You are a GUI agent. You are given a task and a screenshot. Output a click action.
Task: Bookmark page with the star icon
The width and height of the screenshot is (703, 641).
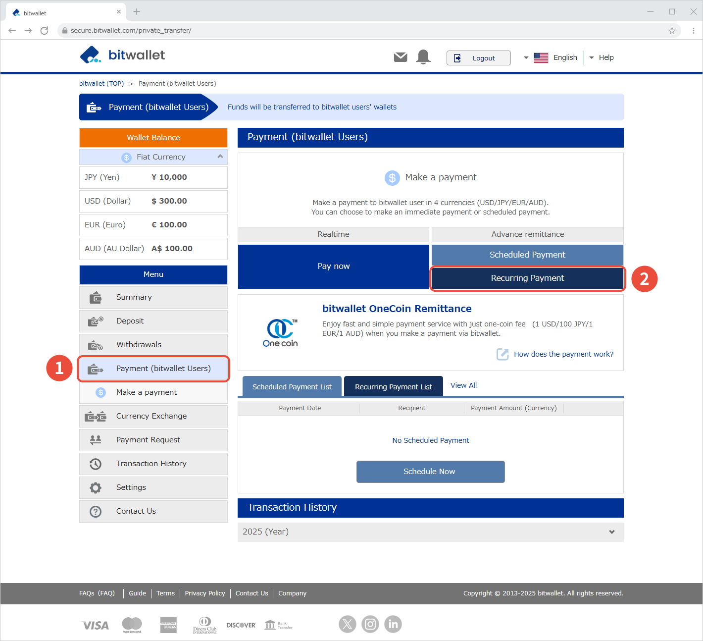point(672,31)
